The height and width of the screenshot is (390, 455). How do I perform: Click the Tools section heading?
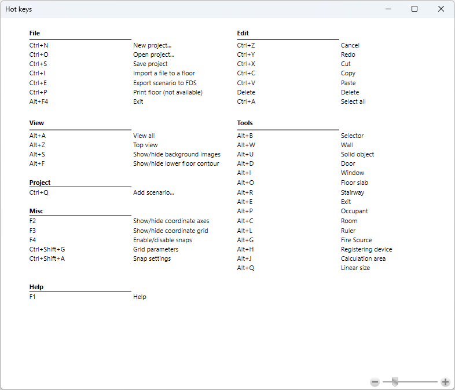point(245,123)
